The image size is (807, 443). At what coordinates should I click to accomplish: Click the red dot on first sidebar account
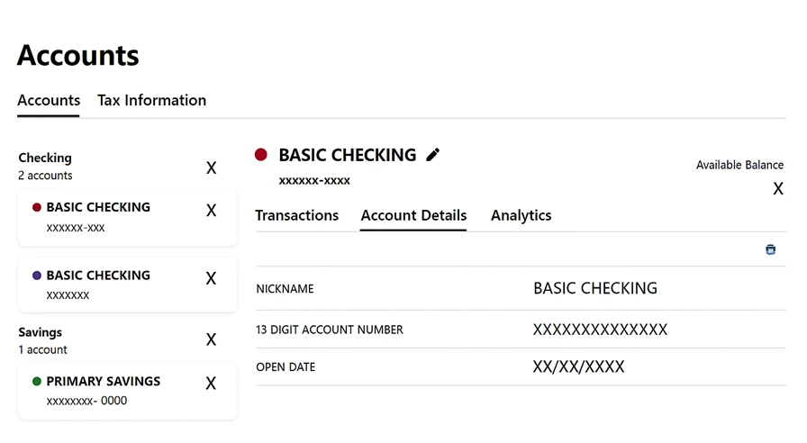pos(37,207)
